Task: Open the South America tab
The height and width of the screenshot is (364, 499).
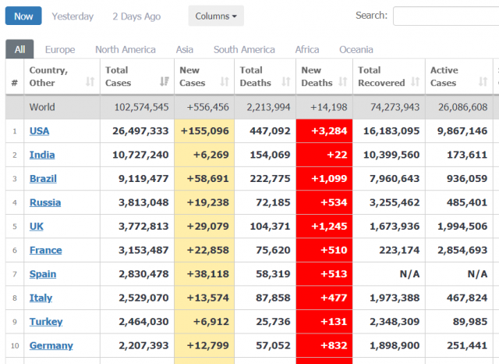Action: point(244,50)
